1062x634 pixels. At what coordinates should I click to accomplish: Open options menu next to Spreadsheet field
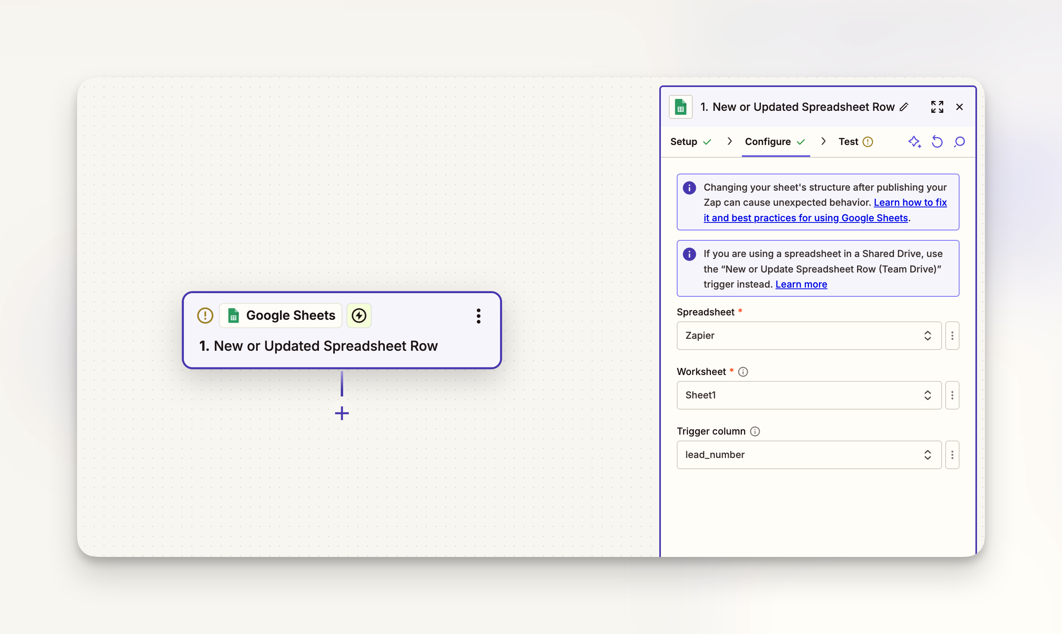click(952, 336)
